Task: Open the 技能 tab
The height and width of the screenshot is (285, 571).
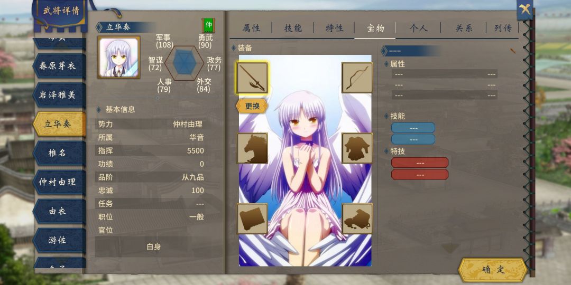Action: point(293,28)
